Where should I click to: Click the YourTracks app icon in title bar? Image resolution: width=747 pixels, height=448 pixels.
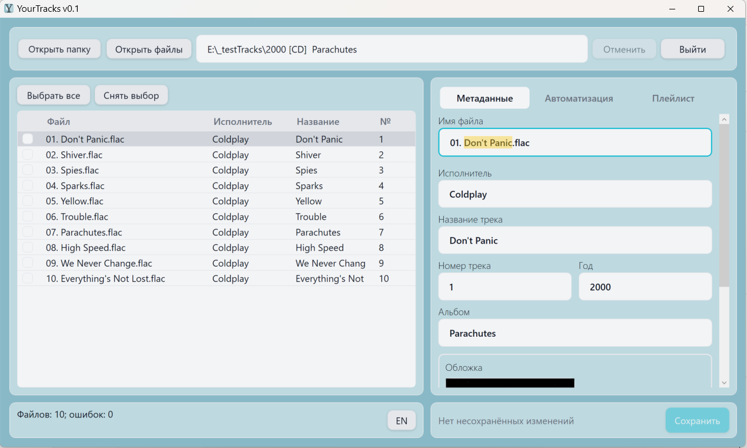[9, 9]
